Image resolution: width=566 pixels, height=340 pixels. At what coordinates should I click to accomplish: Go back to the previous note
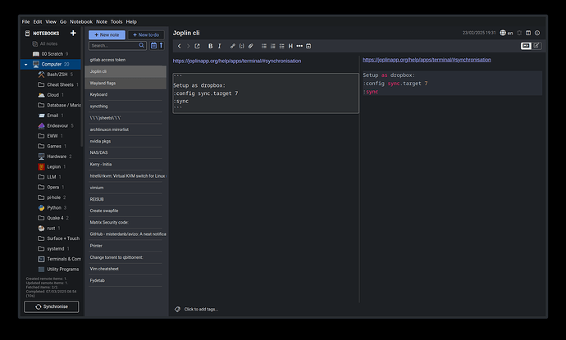tap(180, 46)
